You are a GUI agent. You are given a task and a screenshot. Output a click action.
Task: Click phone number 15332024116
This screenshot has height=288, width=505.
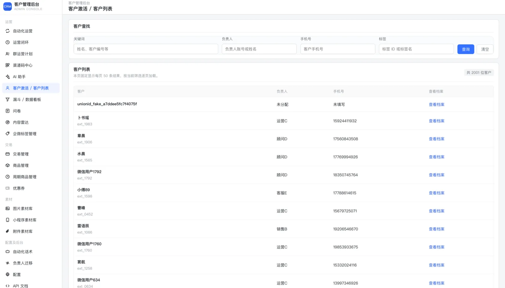pyautogui.click(x=345, y=265)
